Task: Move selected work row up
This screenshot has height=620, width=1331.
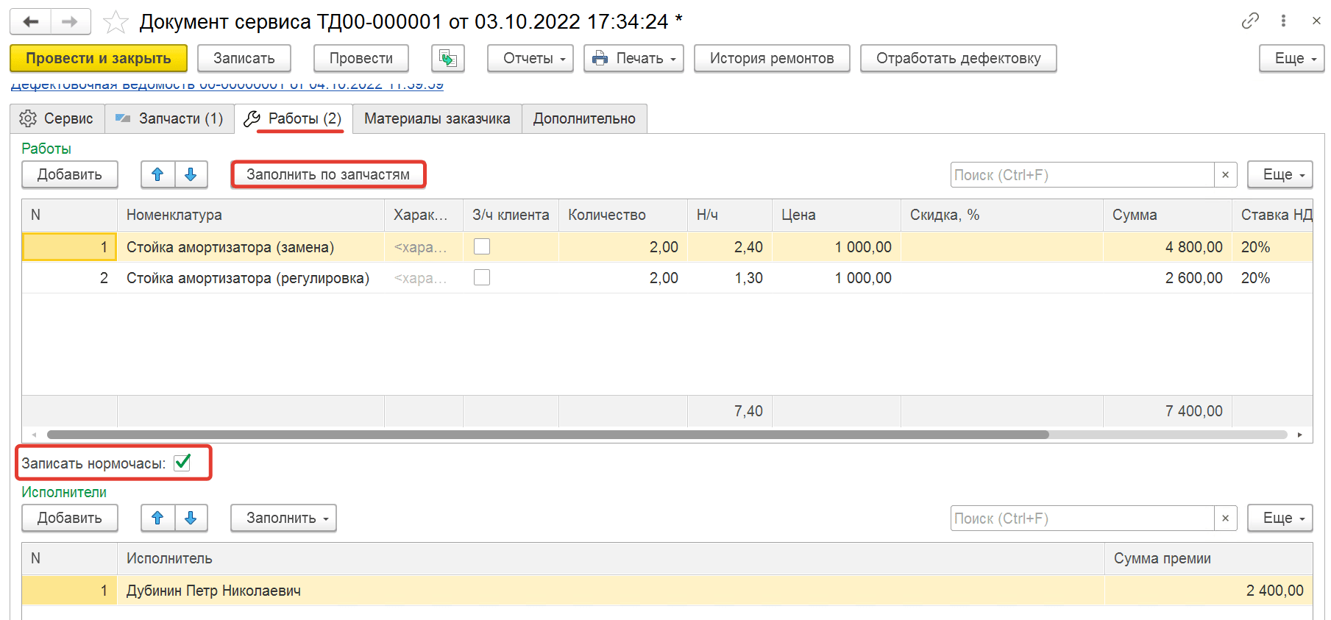Action: (157, 174)
